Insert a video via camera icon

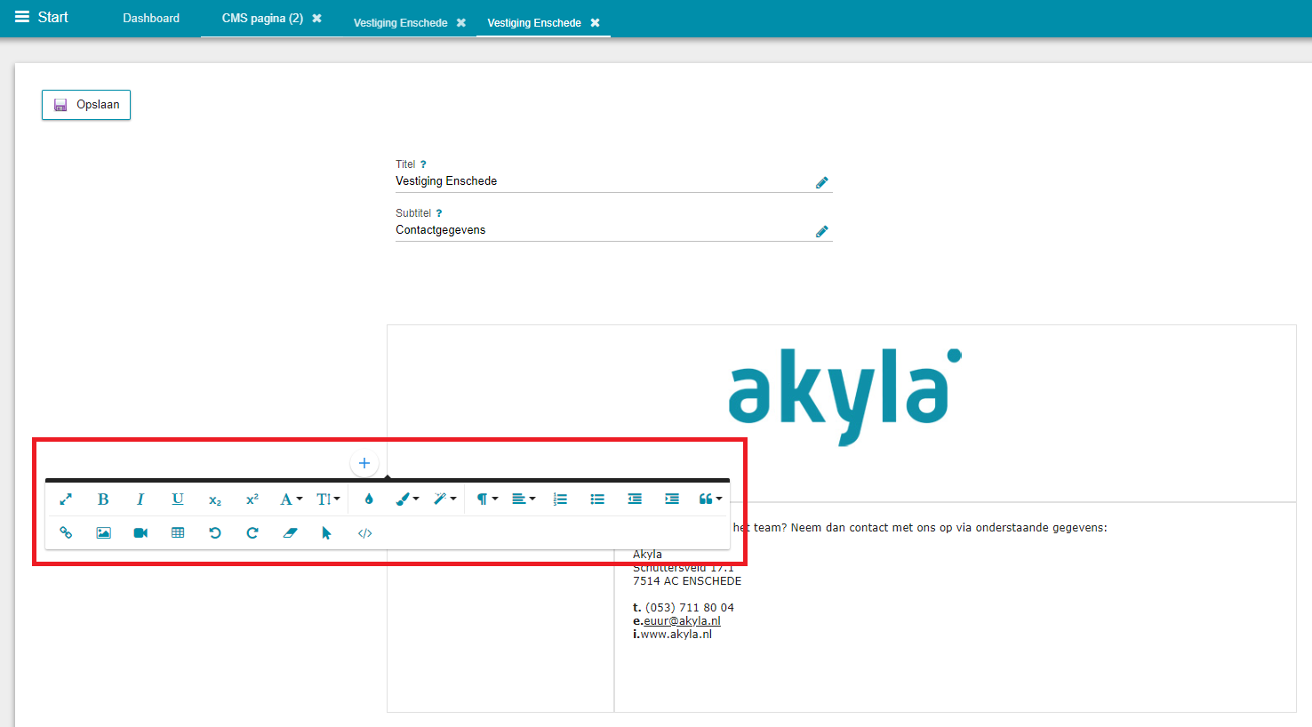pyautogui.click(x=140, y=533)
